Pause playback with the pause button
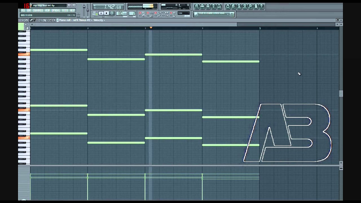This screenshot has width=361, height=203. pyautogui.click(x=101, y=13)
